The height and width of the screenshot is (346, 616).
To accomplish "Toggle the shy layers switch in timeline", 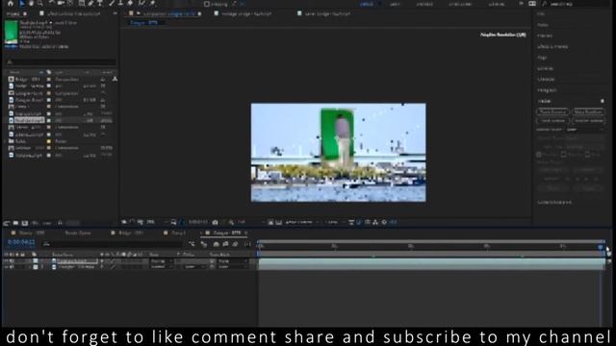I will tap(216, 244).
